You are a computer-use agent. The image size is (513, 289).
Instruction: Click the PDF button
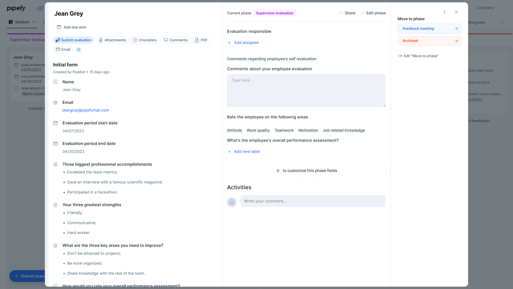201,40
